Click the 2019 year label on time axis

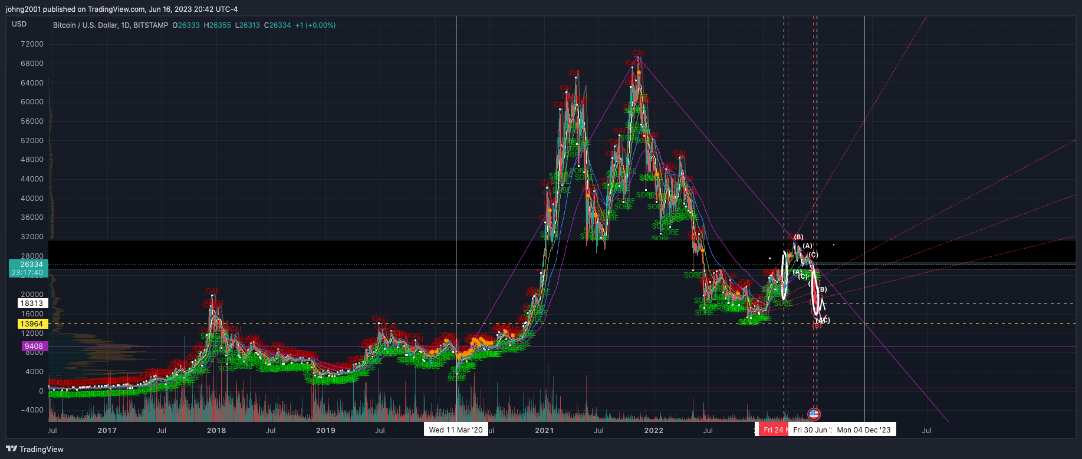(x=325, y=431)
